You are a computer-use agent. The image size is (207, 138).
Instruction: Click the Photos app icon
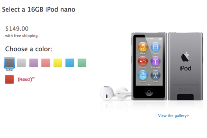tap(143, 75)
